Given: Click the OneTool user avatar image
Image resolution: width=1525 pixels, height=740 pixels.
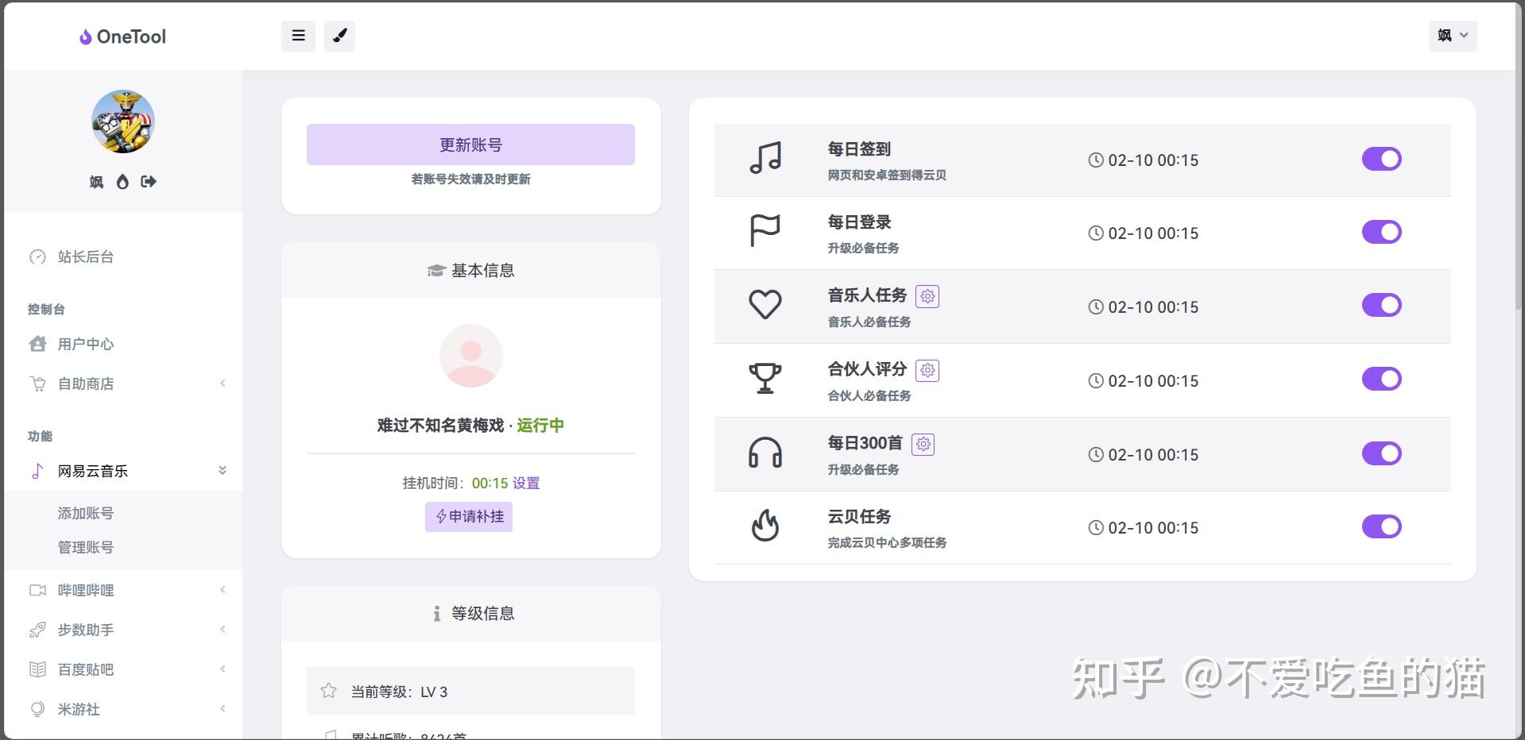Looking at the screenshot, I should 123,121.
